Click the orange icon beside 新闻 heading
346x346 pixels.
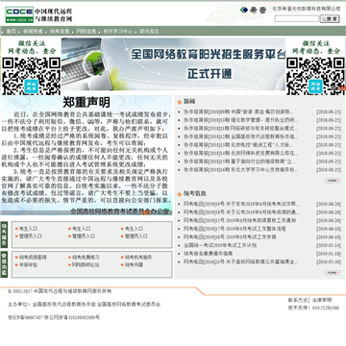click(x=180, y=102)
